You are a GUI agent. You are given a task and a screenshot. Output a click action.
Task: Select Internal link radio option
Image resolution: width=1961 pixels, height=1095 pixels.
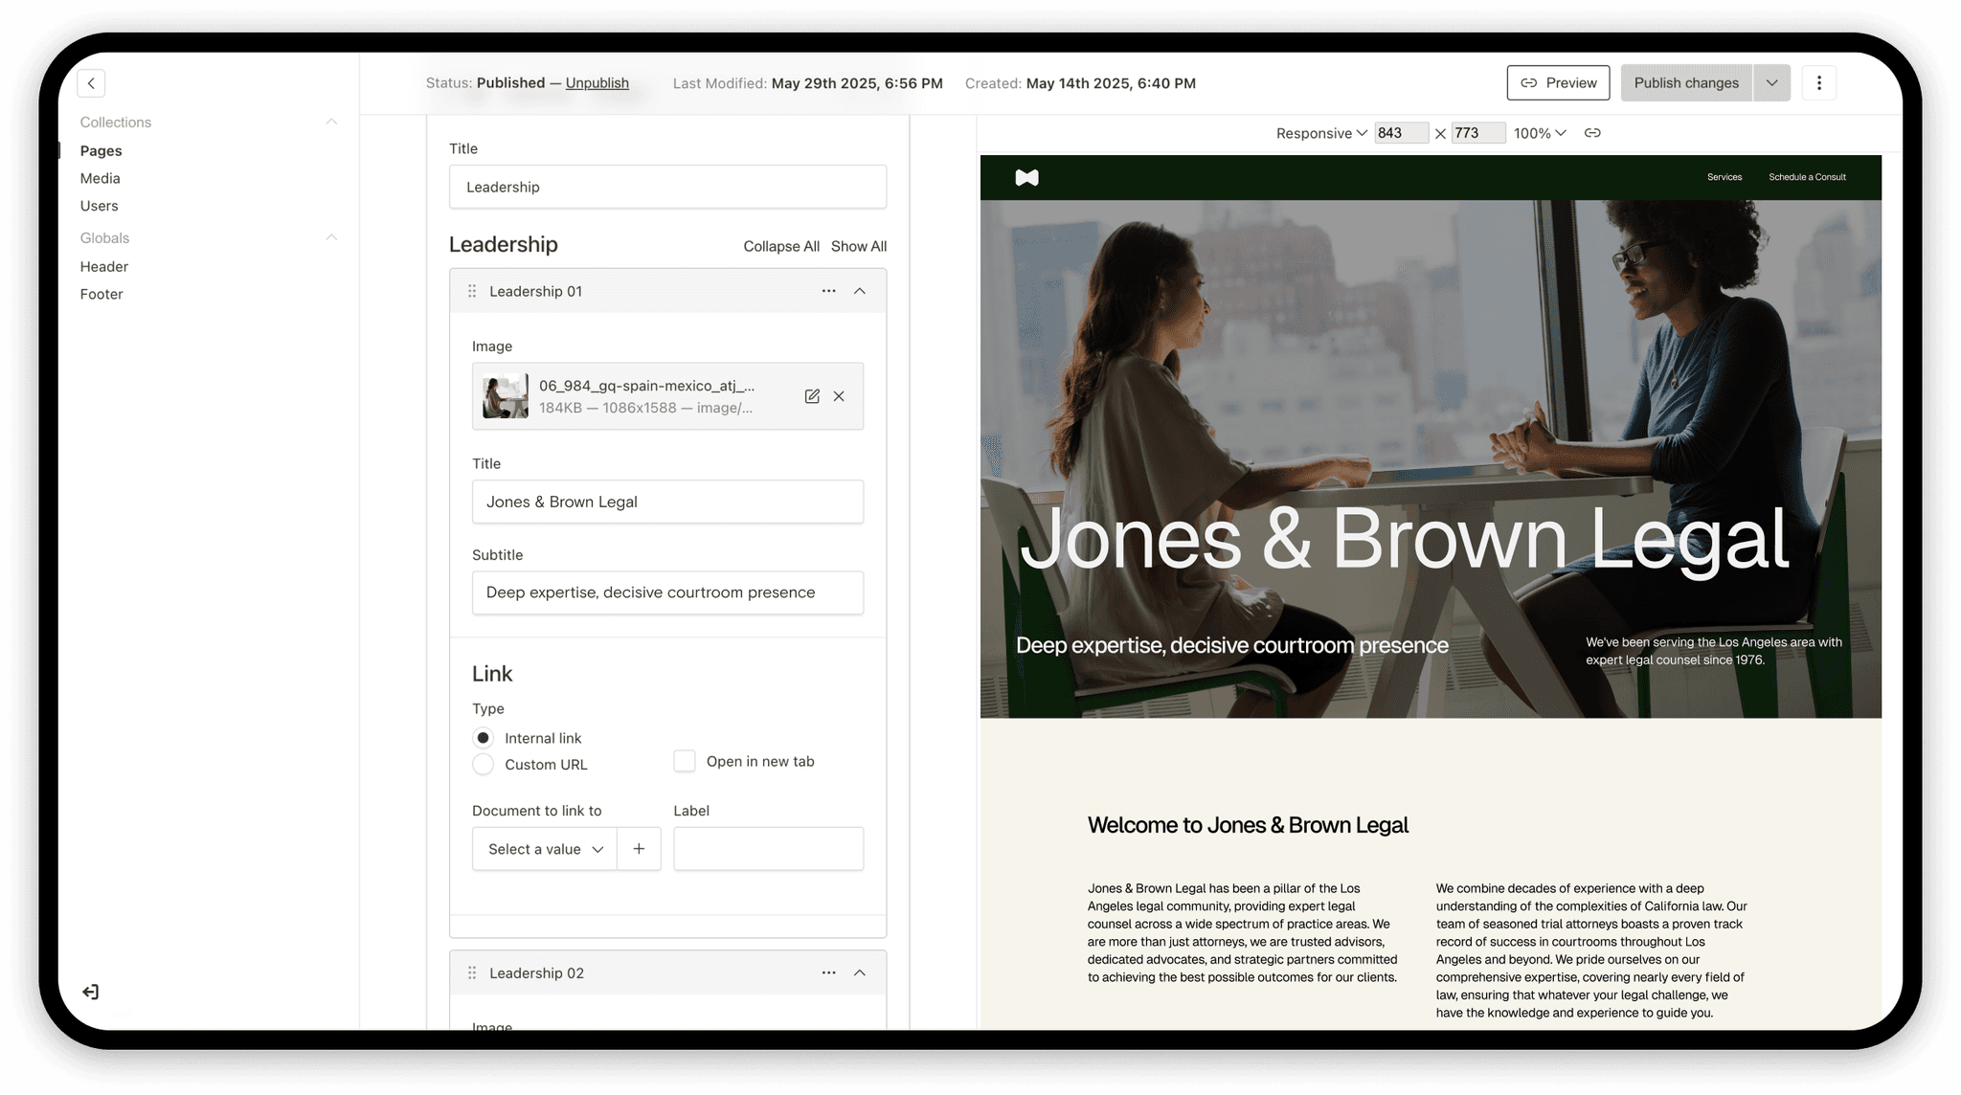coord(484,738)
